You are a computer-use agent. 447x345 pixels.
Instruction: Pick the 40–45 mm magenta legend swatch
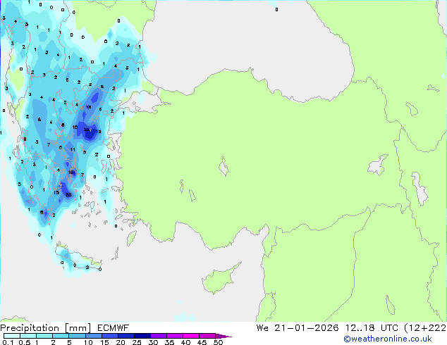pyautogui.click(x=191, y=336)
